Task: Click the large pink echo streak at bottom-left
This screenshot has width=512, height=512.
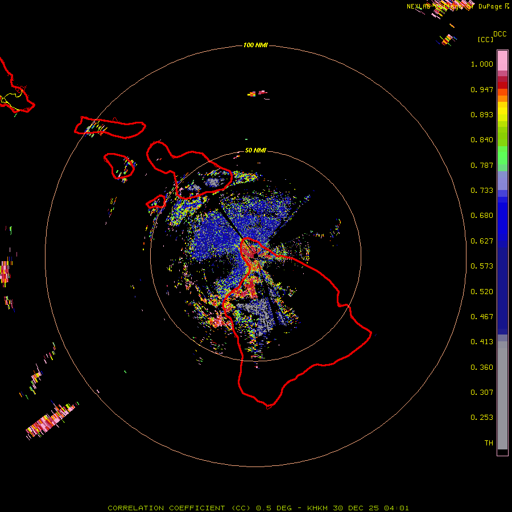Action: 52,420
